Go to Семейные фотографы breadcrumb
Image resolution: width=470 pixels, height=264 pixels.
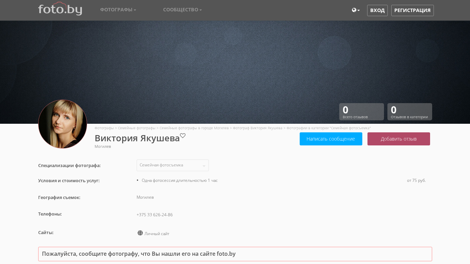[x=137, y=128]
